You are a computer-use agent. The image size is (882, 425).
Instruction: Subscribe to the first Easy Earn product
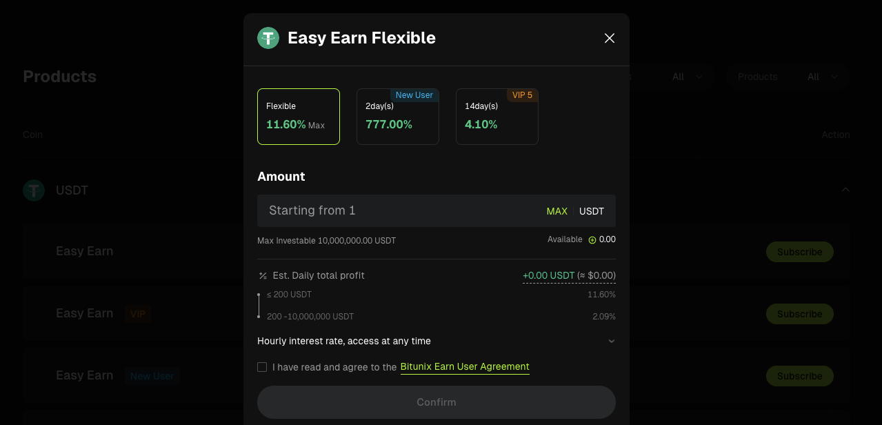pos(799,252)
